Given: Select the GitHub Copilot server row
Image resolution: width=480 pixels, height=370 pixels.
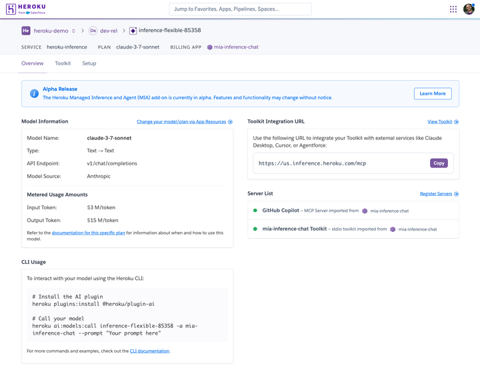Looking at the screenshot, I should 353,211.
